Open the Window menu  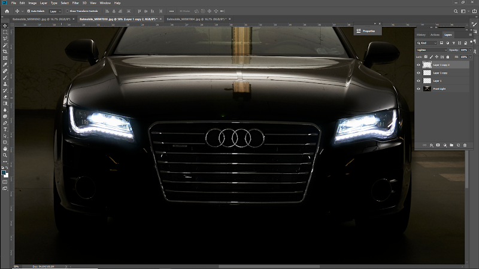105,3
